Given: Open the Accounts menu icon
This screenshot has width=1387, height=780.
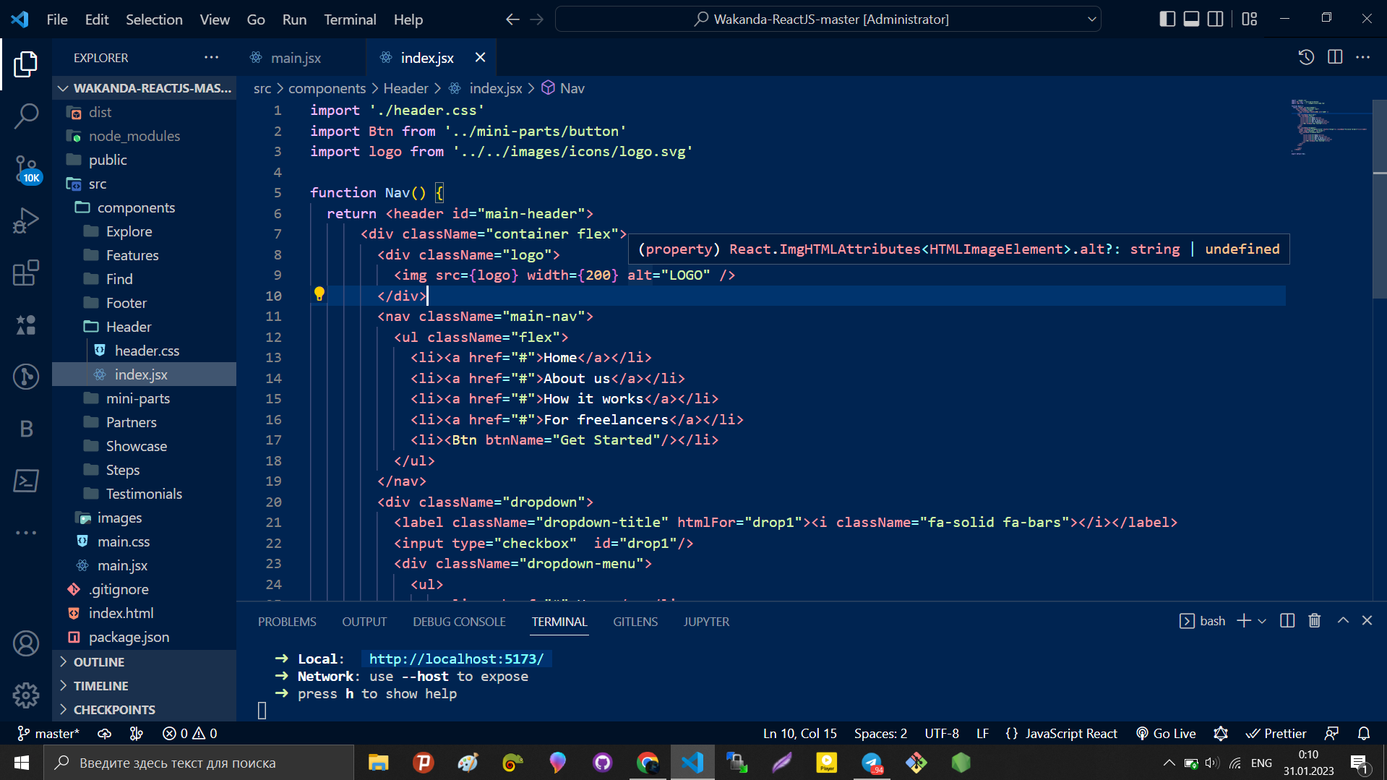Looking at the screenshot, I should point(26,643).
